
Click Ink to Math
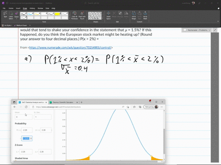145,15
